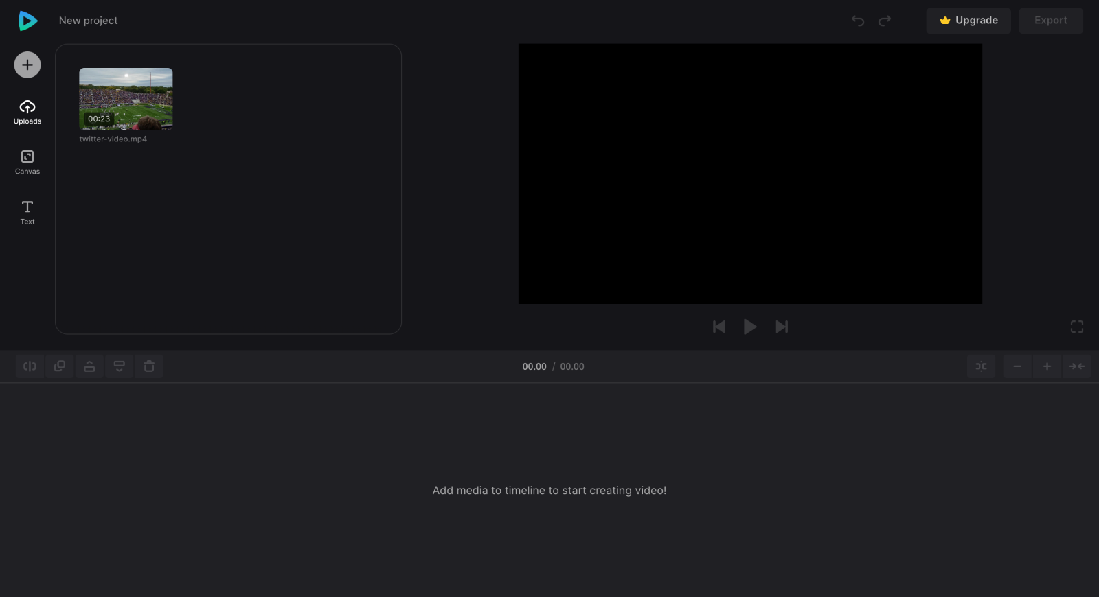Click the redo arrow
The width and height of the screenshot is (1099, 597).
885,21
